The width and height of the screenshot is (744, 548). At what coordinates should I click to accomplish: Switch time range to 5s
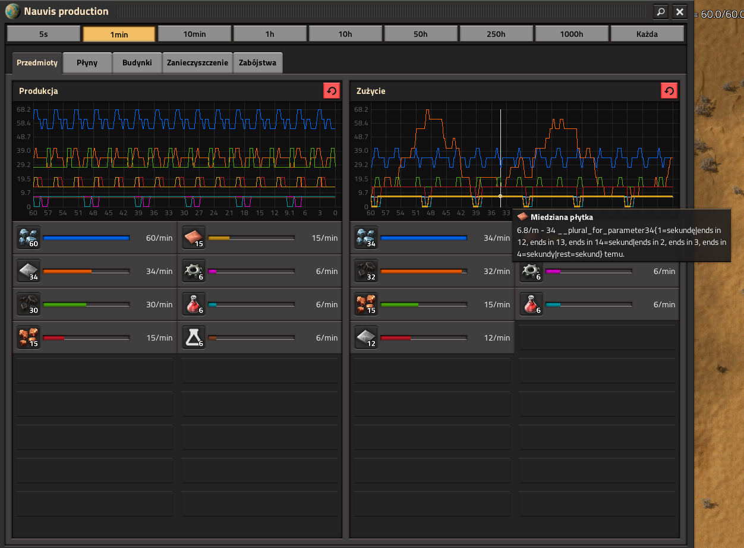tap(43, 34)
